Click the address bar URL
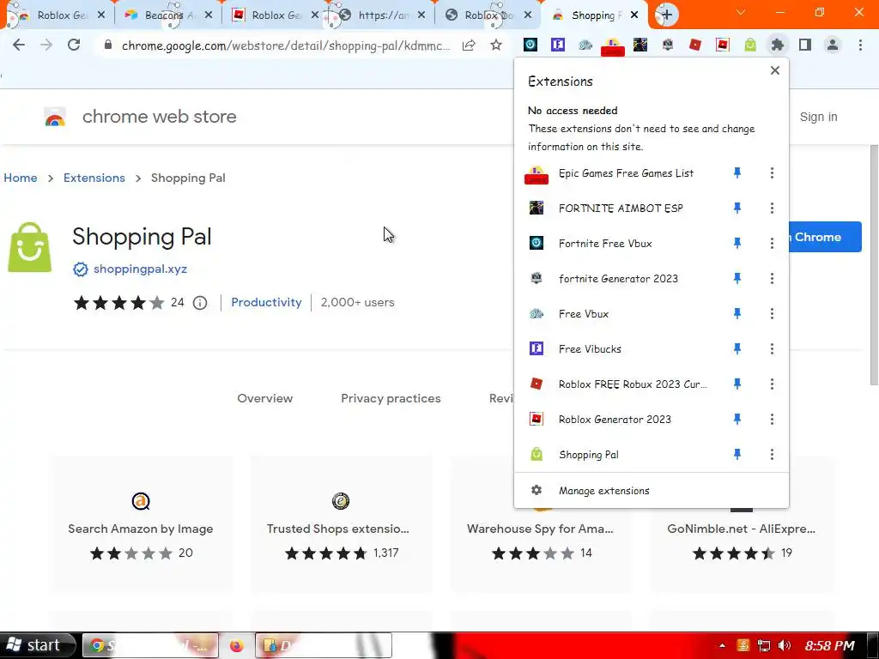This screenshot has width=879, height=659. 286,45
